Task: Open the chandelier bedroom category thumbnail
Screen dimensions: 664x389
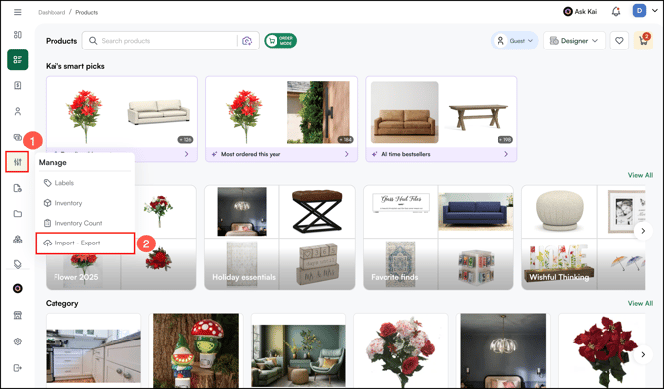Action: pyautogui.click(x=503, y=350)
